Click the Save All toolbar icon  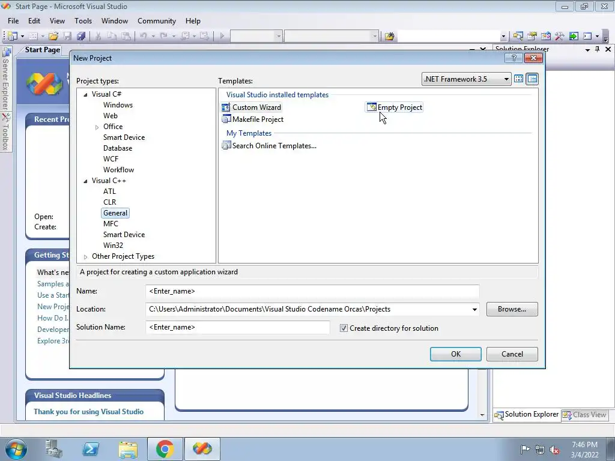pyautogui.click(x=81, y=36)
